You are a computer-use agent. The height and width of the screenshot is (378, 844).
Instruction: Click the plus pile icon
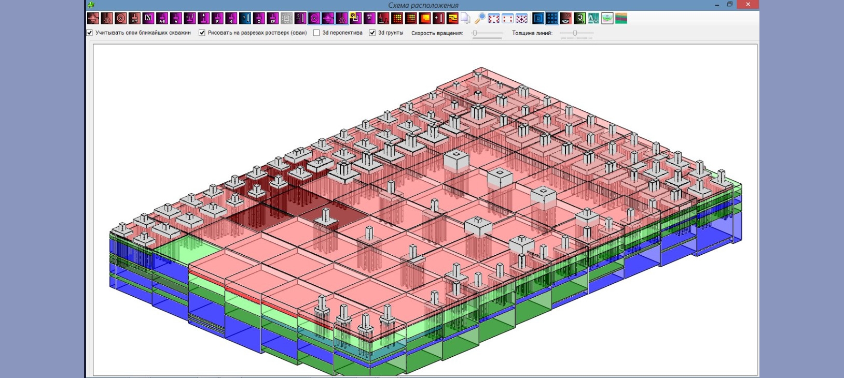click(x=438, y=19)
